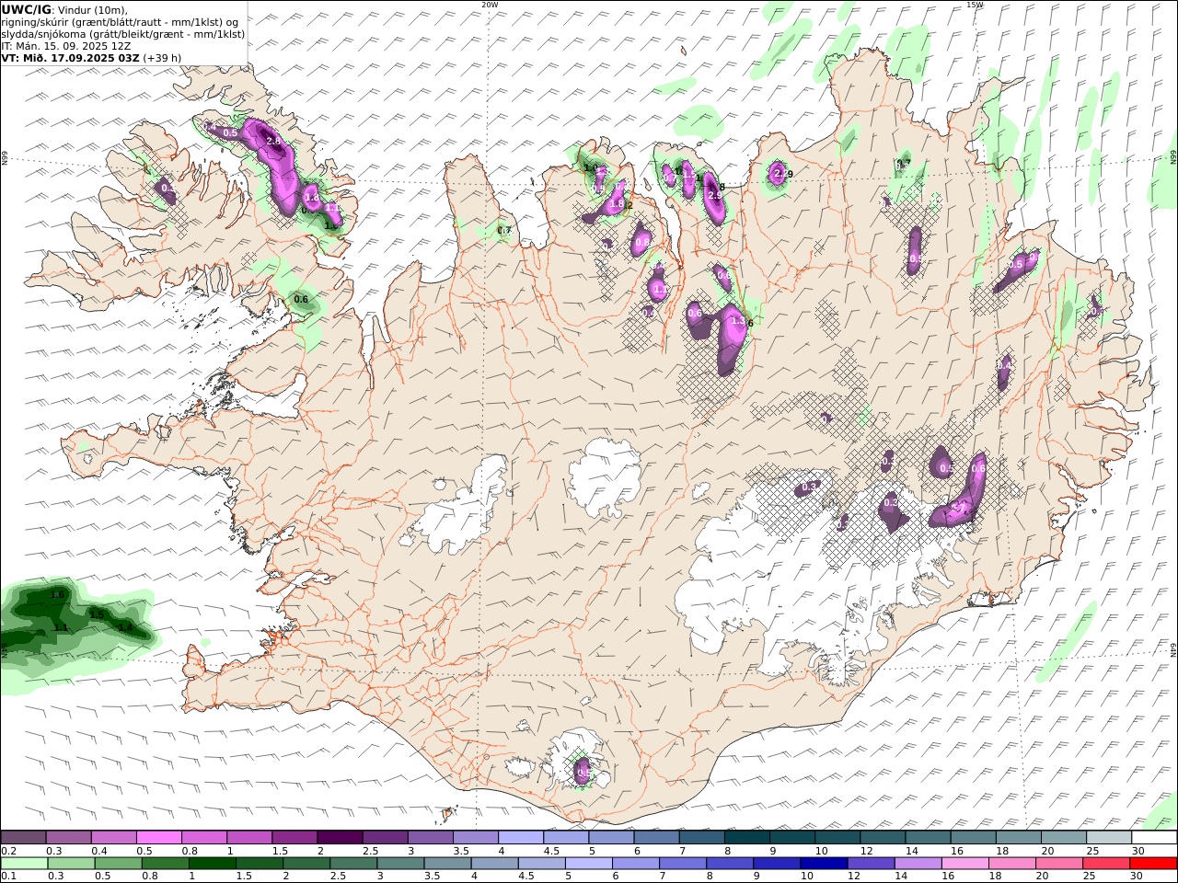Click the navy blue 10 swatch, lower scale
This screenshot has height=883, width=1178.
(824, 864)
